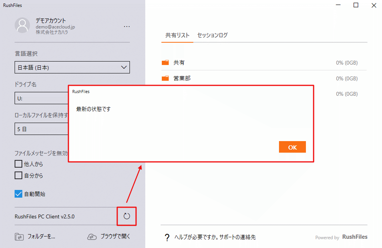
Task: Click the demo@acecloud.jp email text
Action: click(x=55, y=27)
